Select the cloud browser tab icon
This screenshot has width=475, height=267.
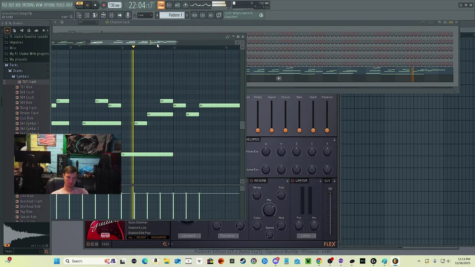click(x=36, y=30)
